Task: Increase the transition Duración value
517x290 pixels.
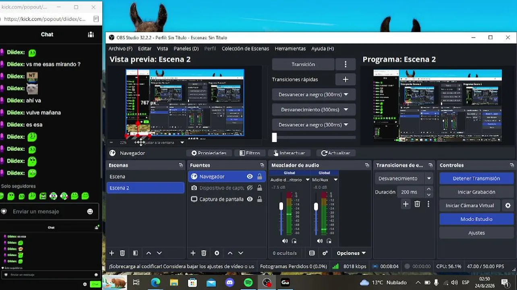Action: pyautogui.click(x=429, y=189)
